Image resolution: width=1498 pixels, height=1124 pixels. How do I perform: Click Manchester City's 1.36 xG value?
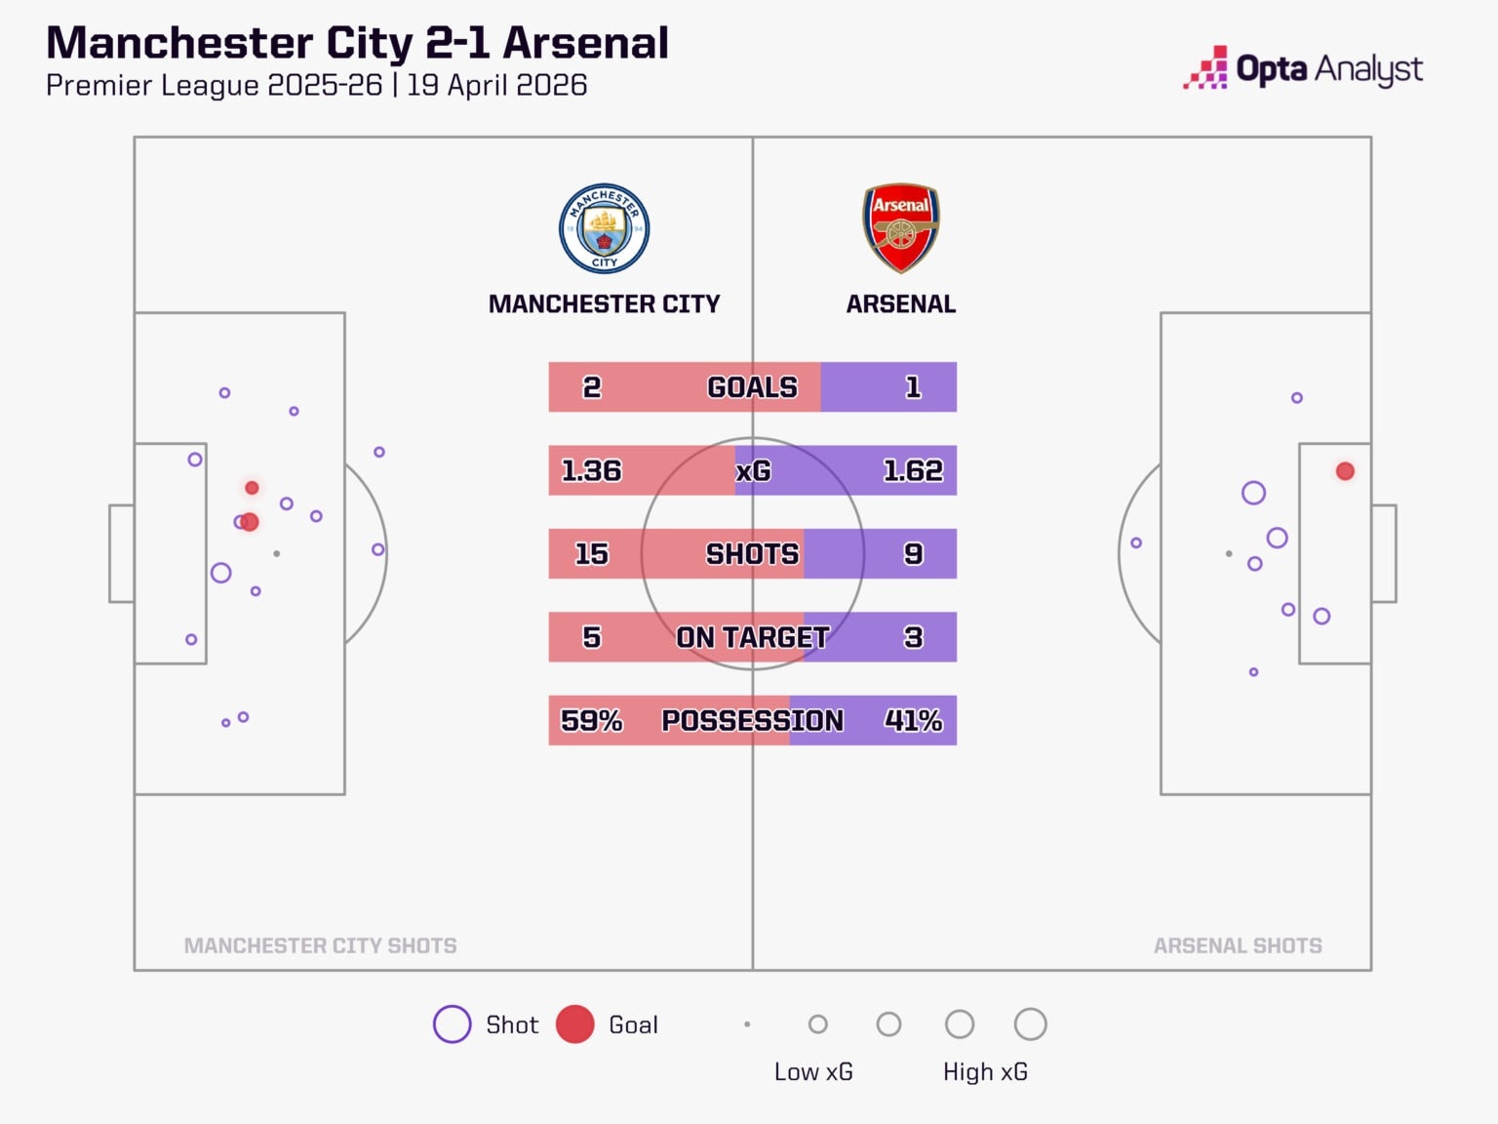pyautogui.click(x=591, y=471)
